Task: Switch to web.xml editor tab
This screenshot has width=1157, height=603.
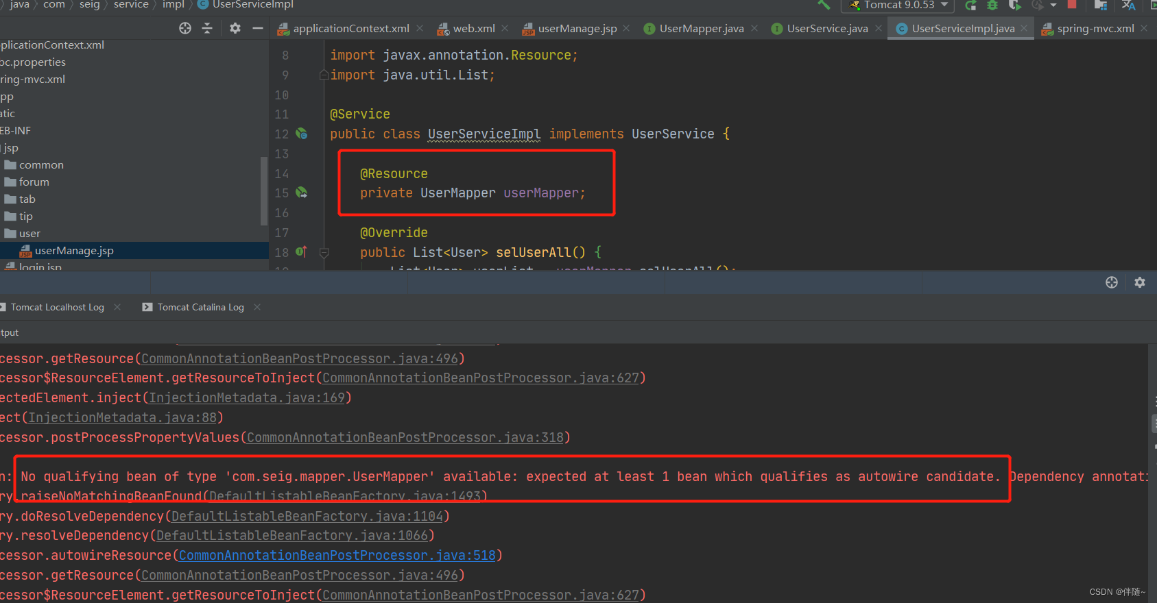Action: (x=473, y=28)
